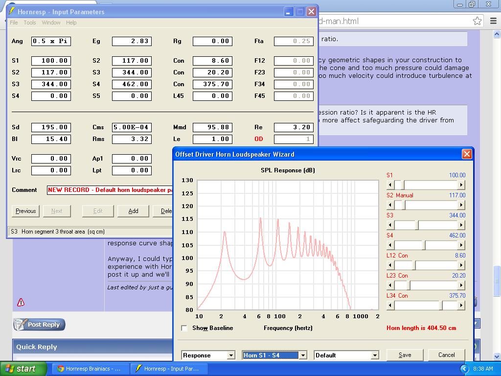Click the bookmark star icon in browser
Image resolution: width=501 pixels, height=376 pixels.
pos(477,21)
